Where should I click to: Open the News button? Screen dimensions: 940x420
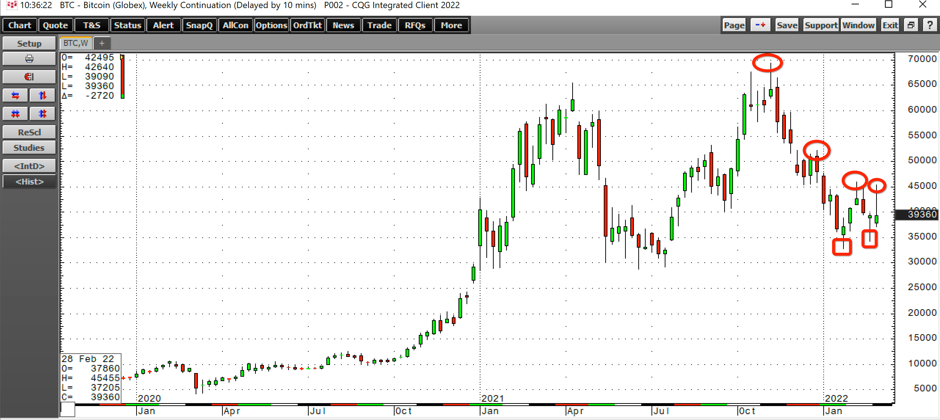(x=344, y=25)
